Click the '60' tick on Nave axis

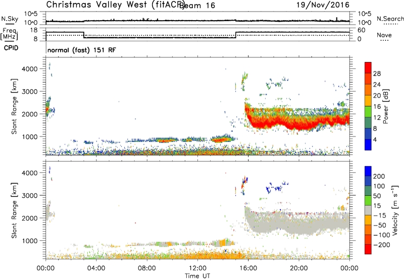[362, 30]
